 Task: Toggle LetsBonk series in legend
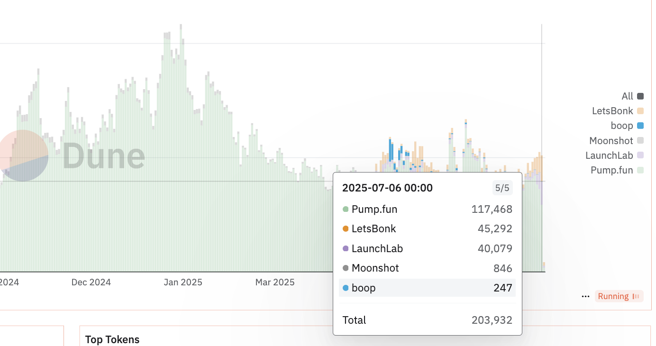point(618,111)
